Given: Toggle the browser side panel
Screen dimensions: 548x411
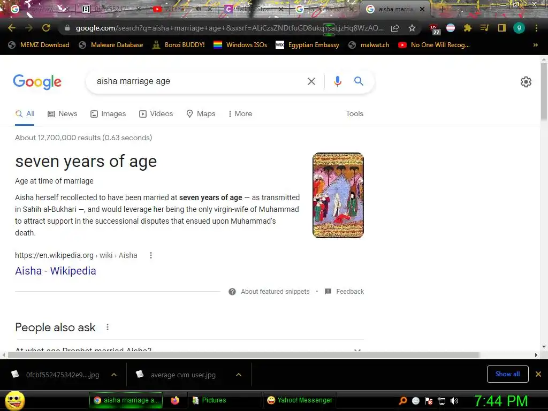Looking at the screenshot, I should pos(502,28).
